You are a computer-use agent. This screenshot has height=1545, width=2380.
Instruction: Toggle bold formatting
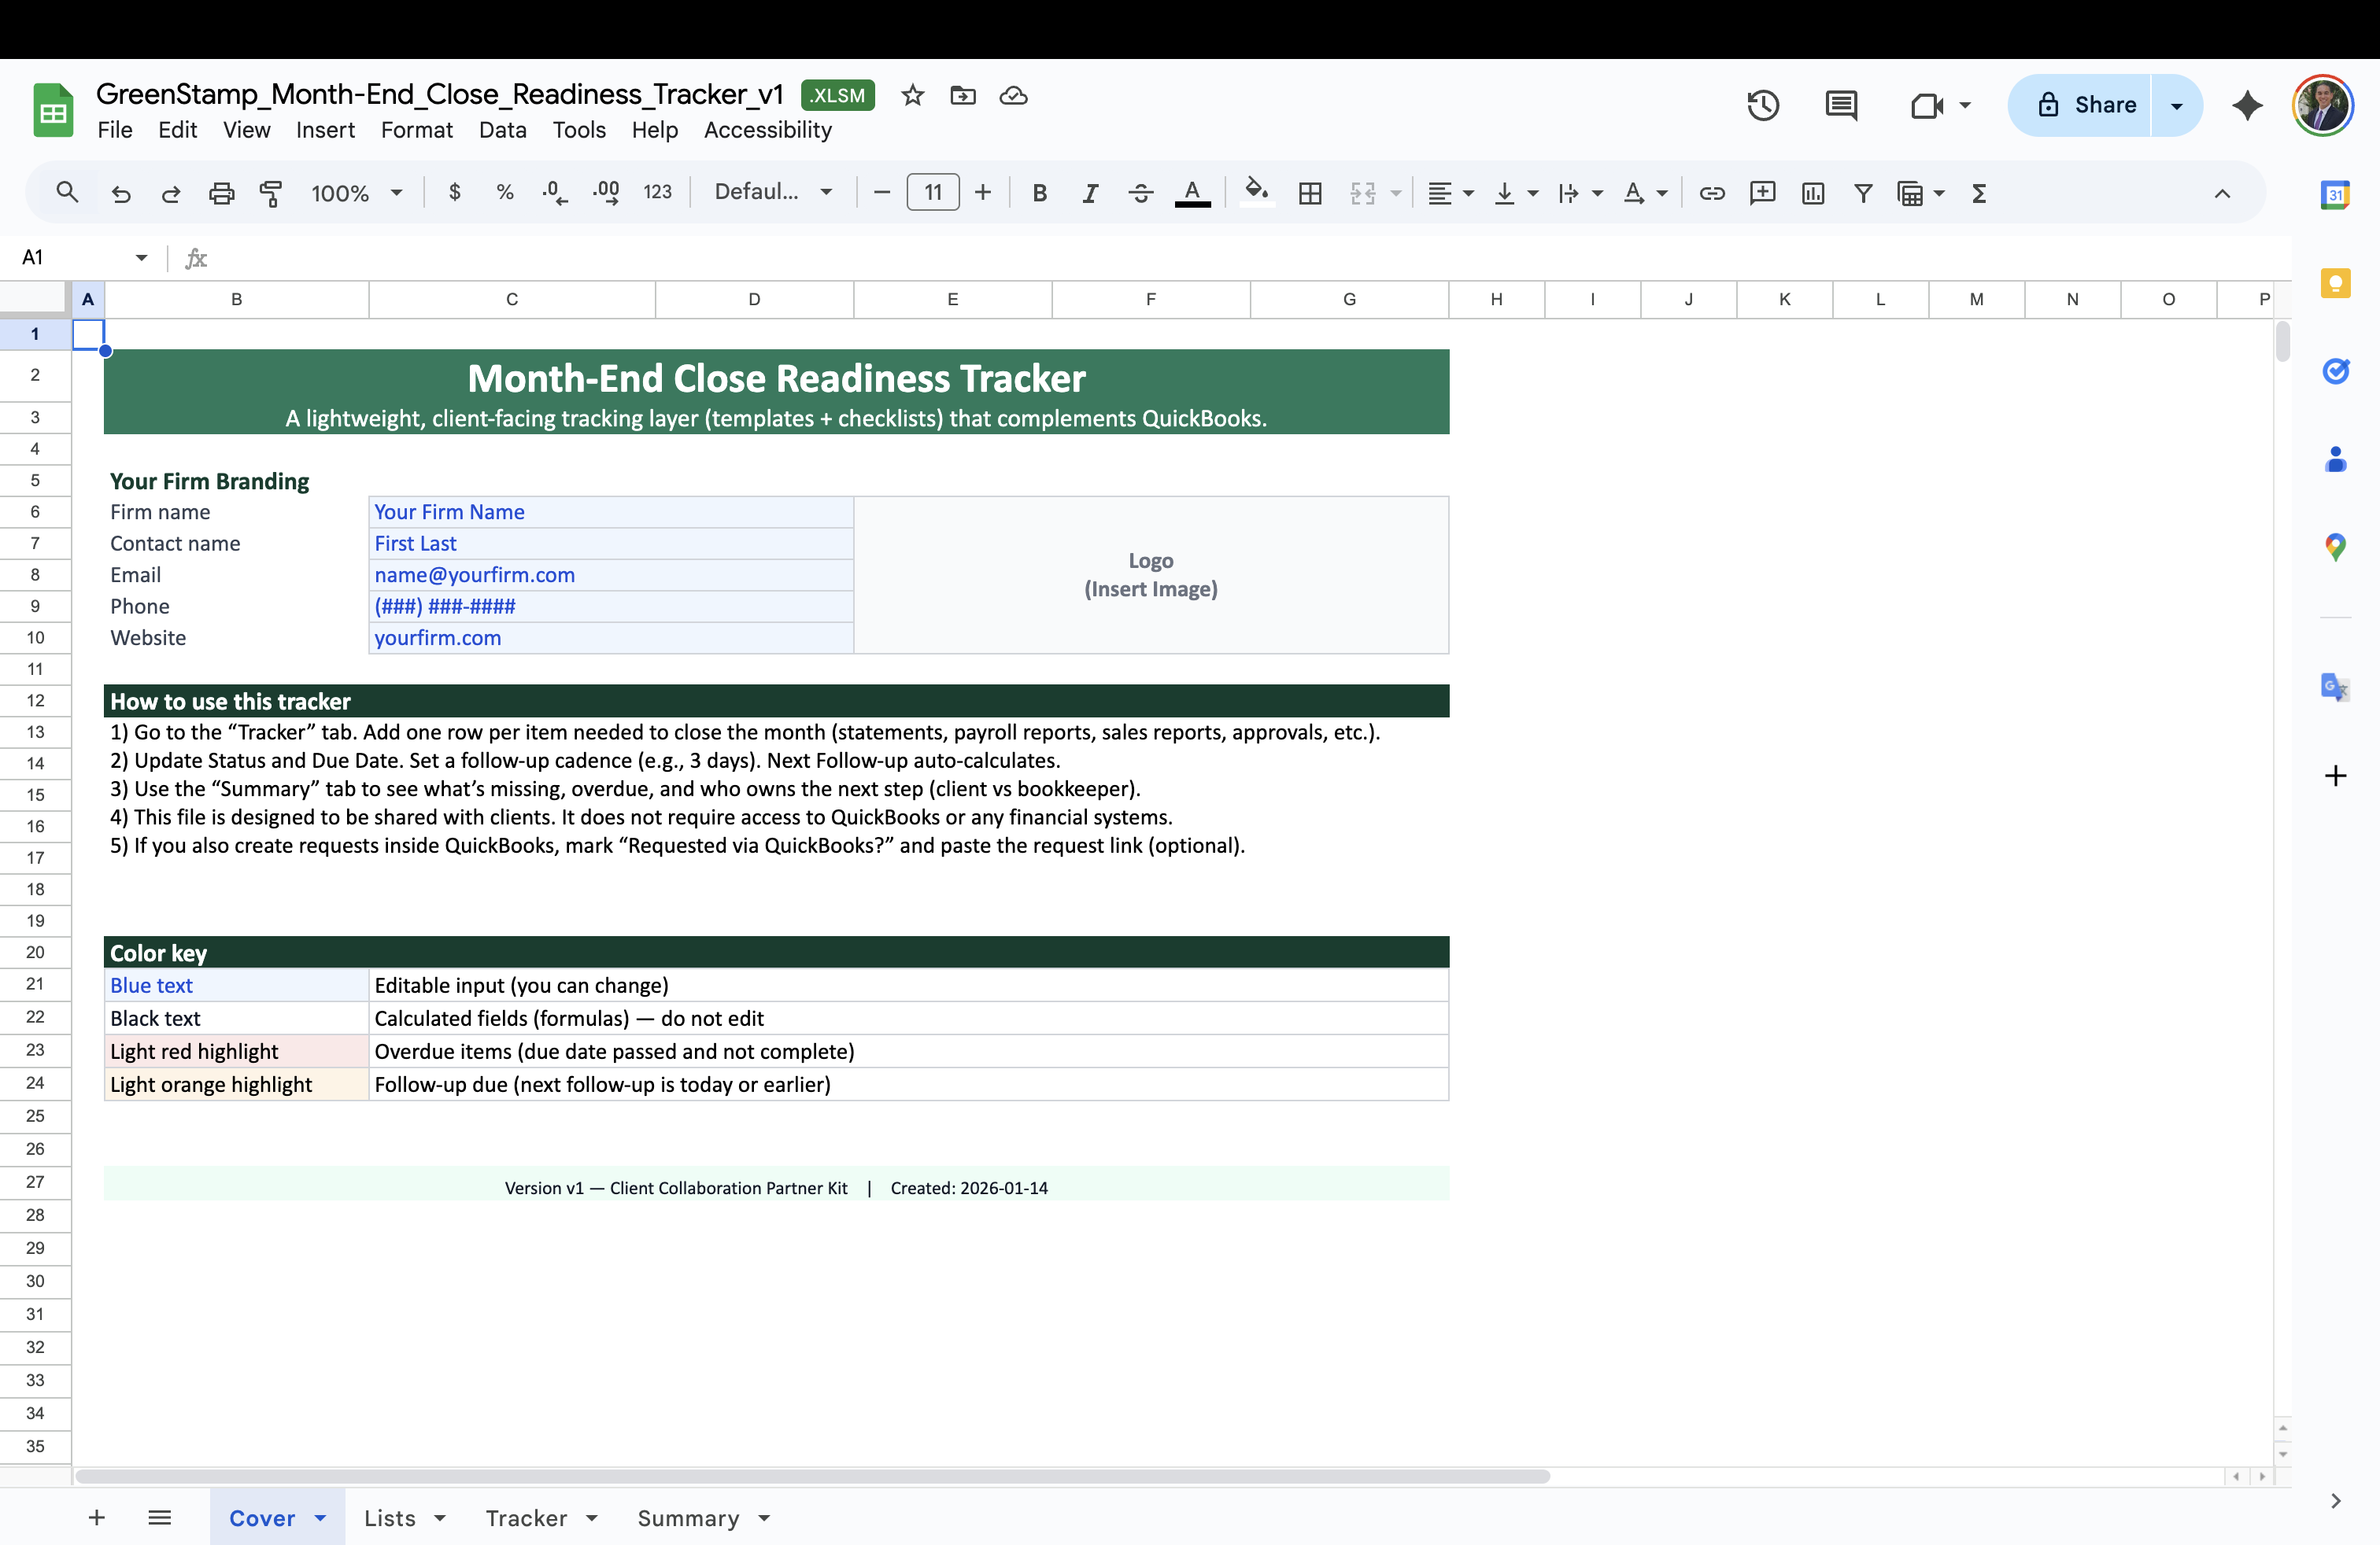[x=1039, y=193]
